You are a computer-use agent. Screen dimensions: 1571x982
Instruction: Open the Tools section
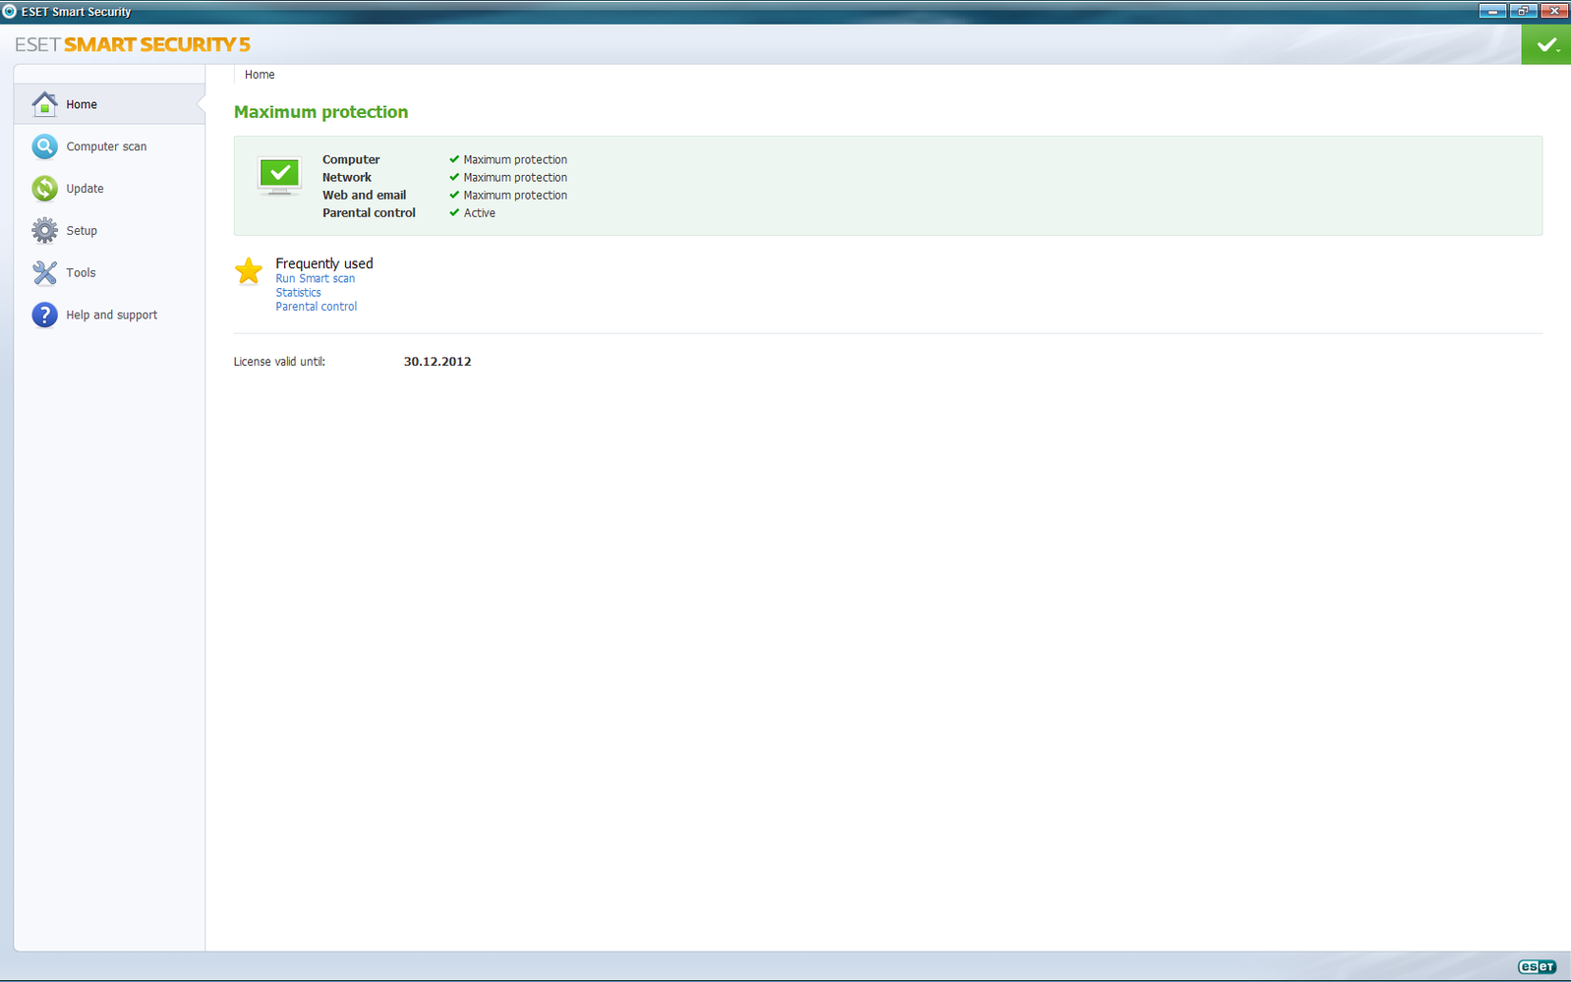pos(81,273)
